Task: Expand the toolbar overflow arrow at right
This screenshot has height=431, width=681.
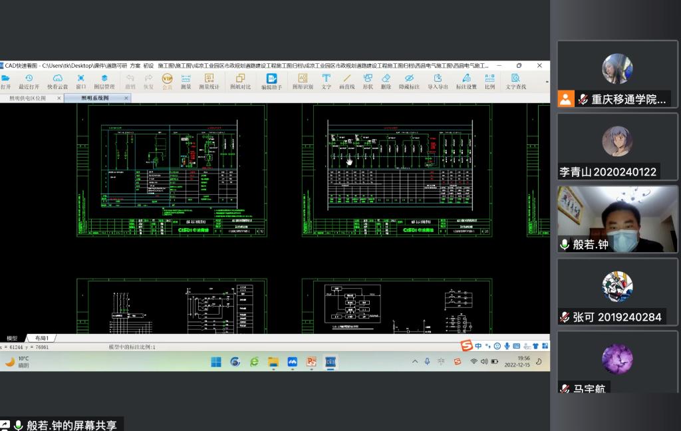Action: click(x=547, y=82)
